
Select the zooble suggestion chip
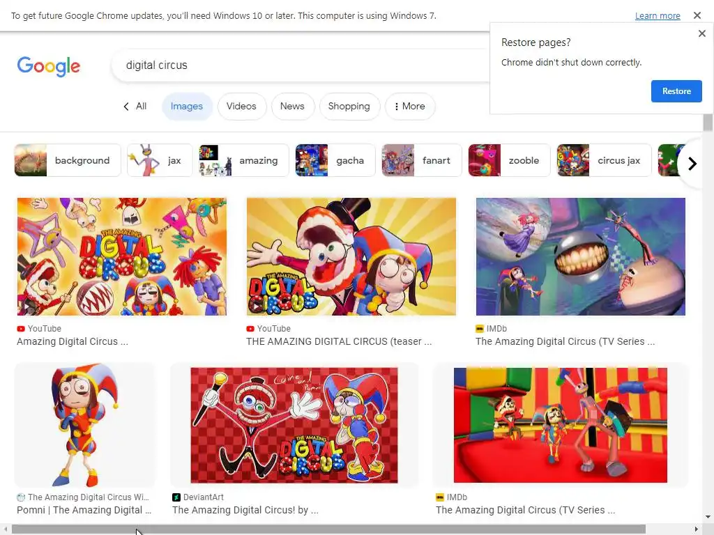[509, 160]
